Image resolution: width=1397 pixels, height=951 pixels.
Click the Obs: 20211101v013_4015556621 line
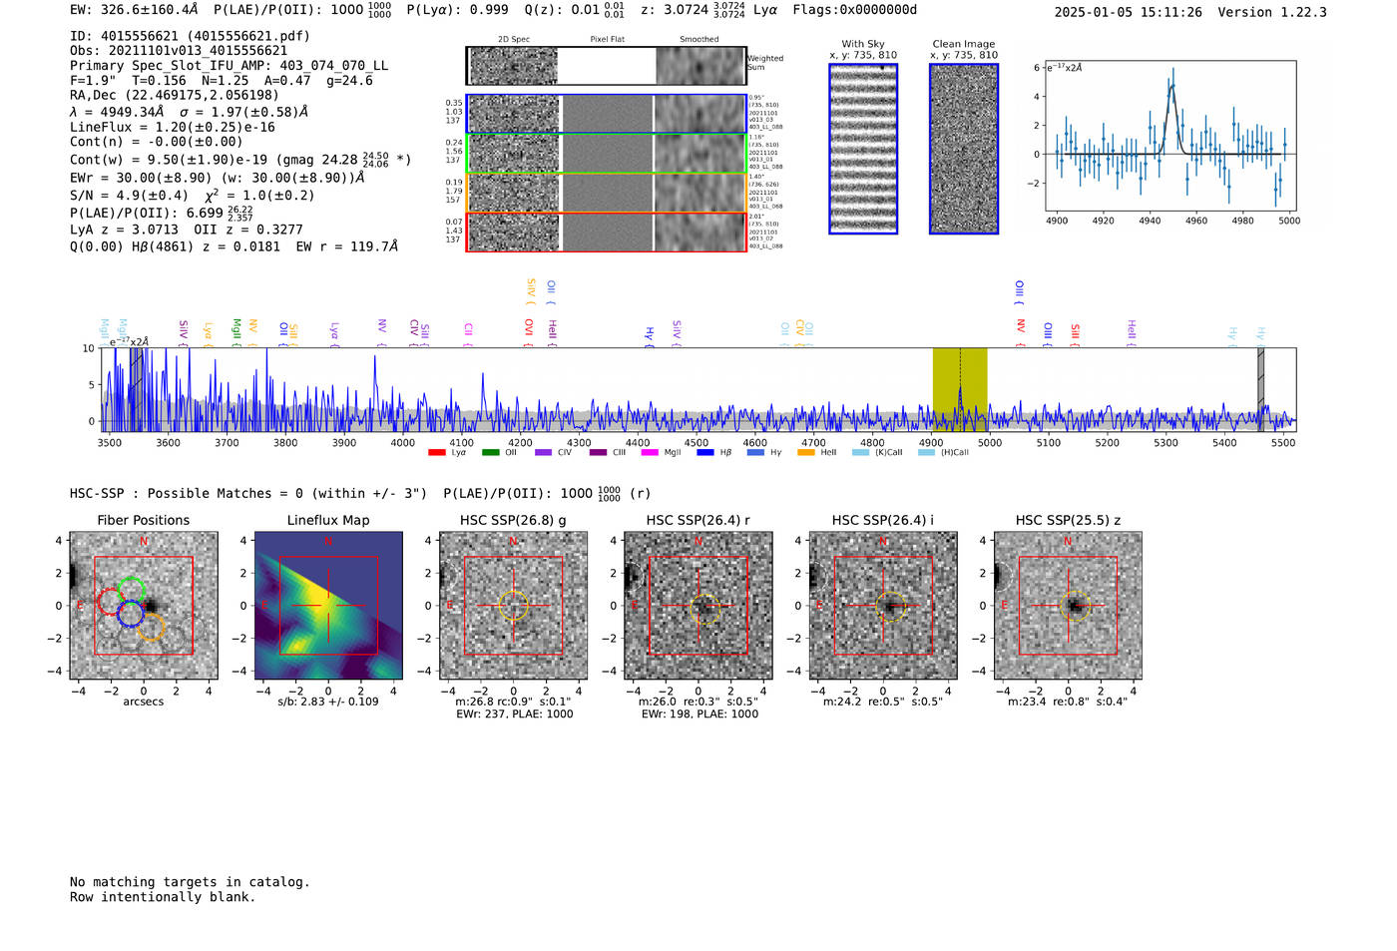[179, 51]
